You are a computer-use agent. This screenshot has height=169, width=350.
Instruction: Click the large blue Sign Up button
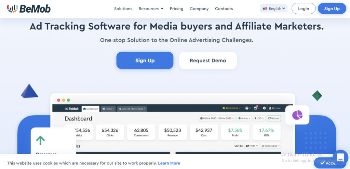click(145, 60)
